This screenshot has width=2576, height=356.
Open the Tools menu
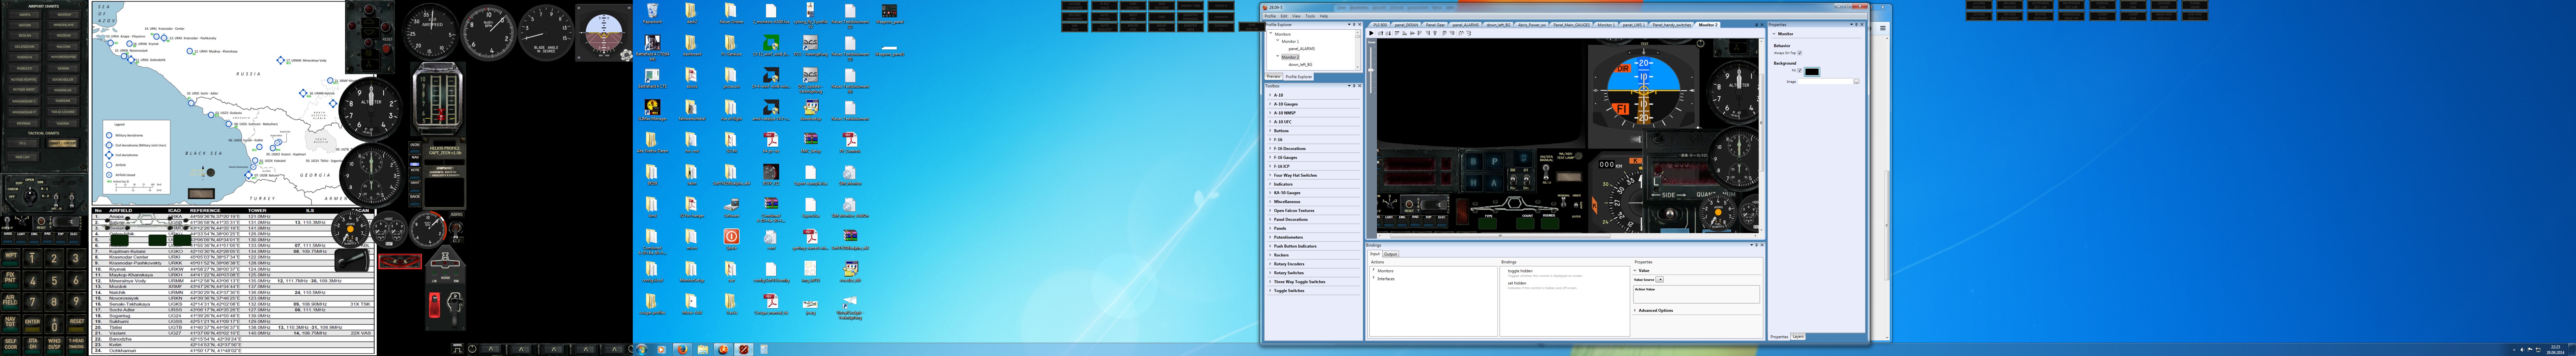click(1310, 16)
